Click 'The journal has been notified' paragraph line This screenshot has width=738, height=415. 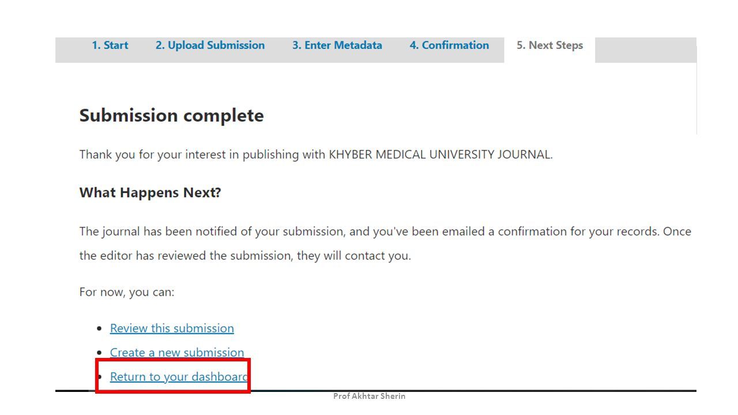click(385, 231)
